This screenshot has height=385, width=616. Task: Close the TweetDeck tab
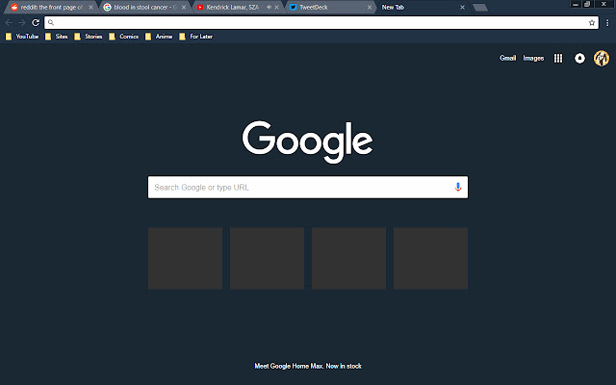coord(370,7)
